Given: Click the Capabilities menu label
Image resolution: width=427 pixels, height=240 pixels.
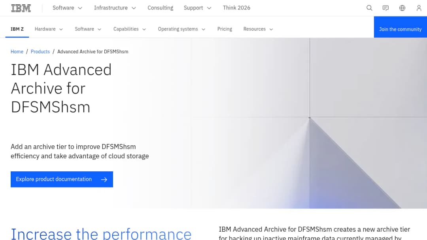Looking at the screenshot, I should point(126,29).
